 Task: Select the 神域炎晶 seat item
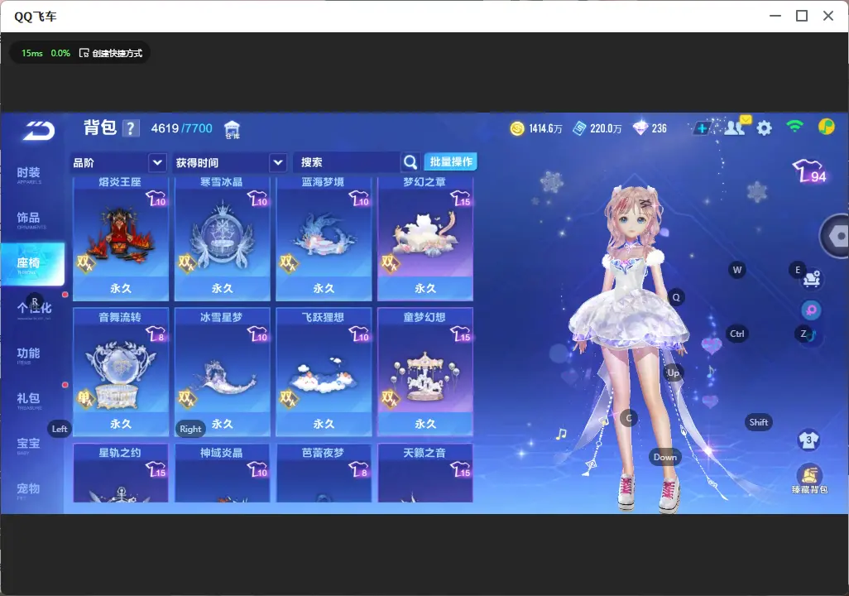pyautogui.click(x=222, y=473)
